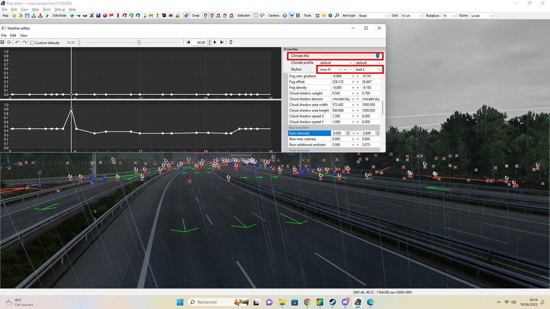Open the Rotation dropdown showing 15

pyautogui.click(x=449, y=16)
